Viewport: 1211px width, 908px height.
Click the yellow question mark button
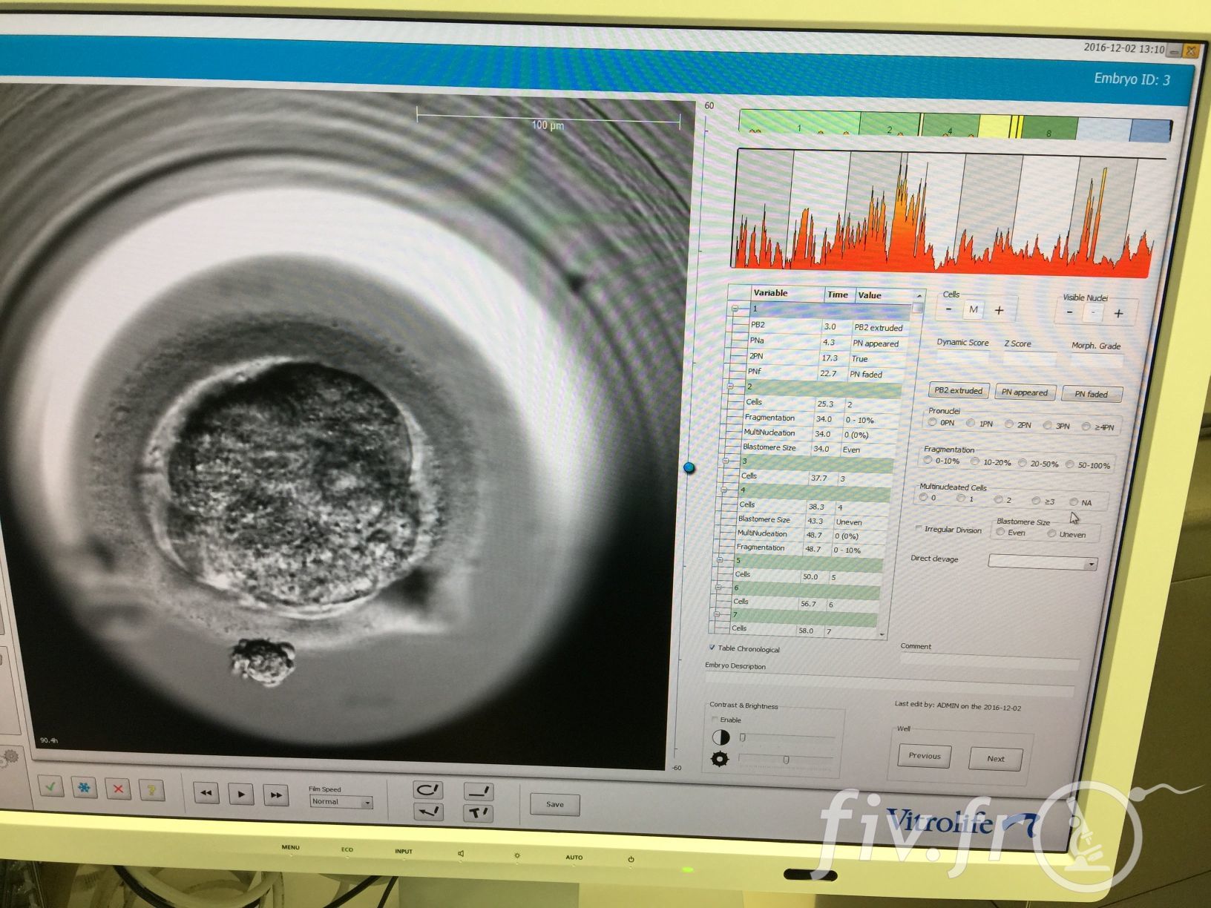(x=151, y=789)
